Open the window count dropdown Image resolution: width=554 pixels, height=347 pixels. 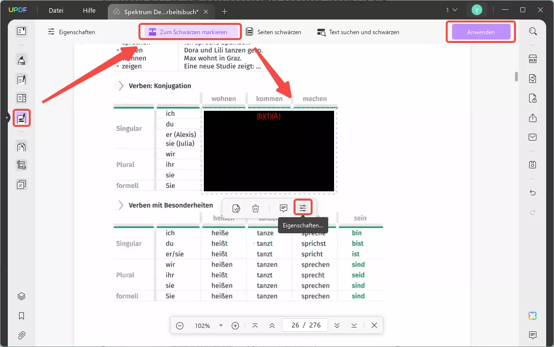click(x=452, y=10)
